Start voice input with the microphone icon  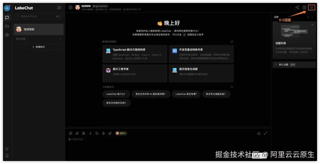pos(103,133)
